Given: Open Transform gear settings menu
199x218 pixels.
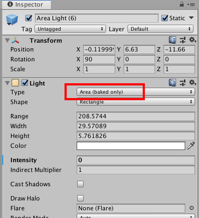Looking at the screenshot, I should (x=192, y=40).
